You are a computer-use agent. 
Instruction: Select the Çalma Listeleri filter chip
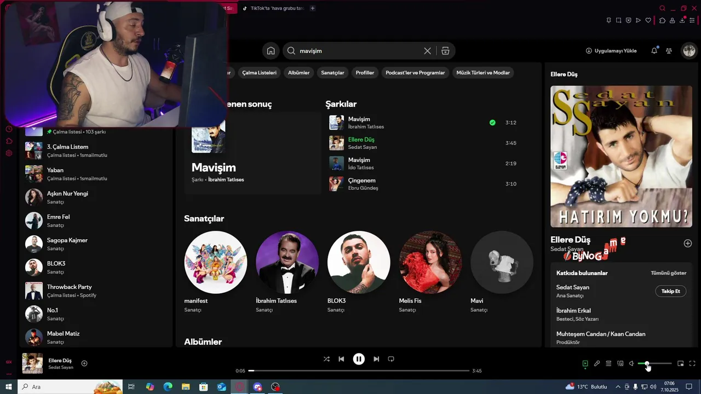(x=260, y=73)
